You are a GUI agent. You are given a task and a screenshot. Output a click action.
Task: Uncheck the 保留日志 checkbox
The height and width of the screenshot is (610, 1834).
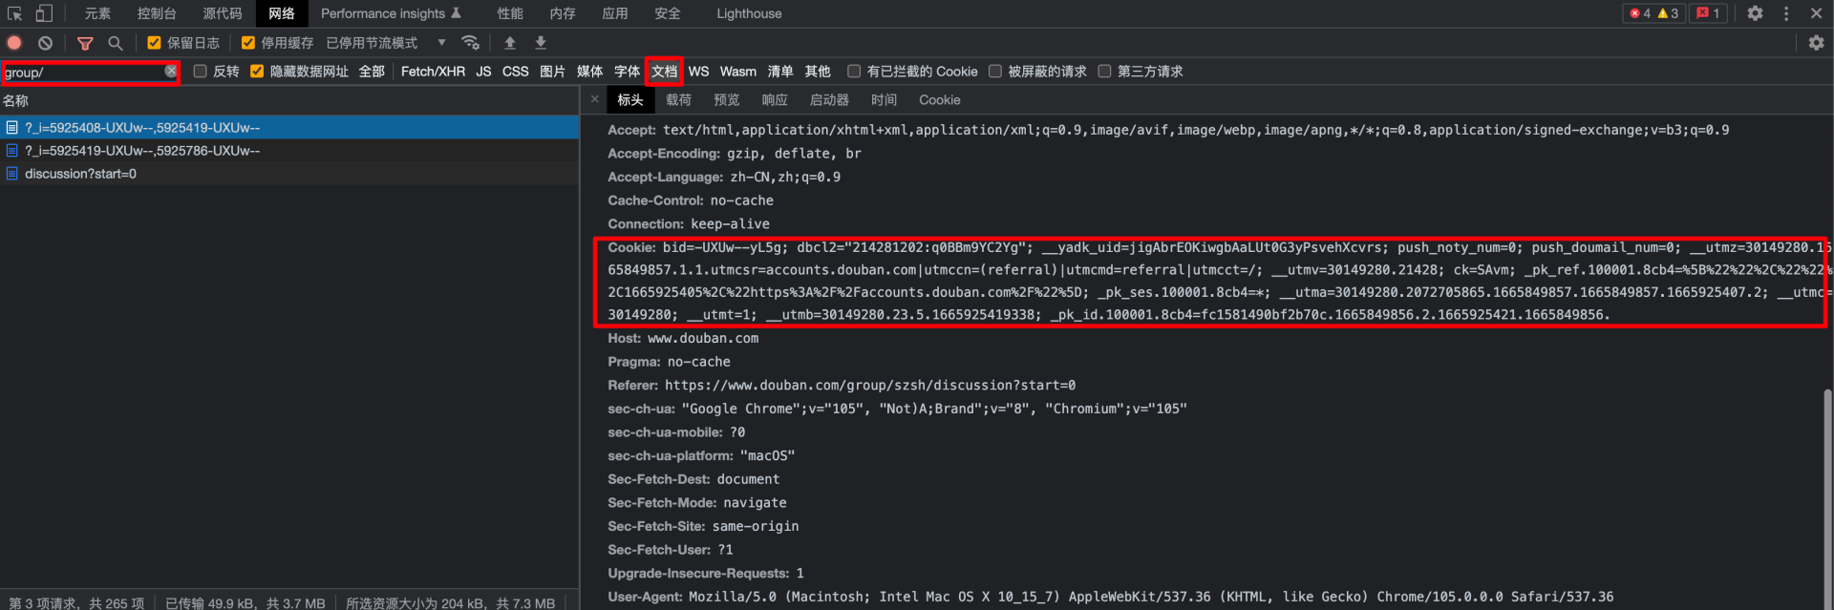click(x=154, y=43)
